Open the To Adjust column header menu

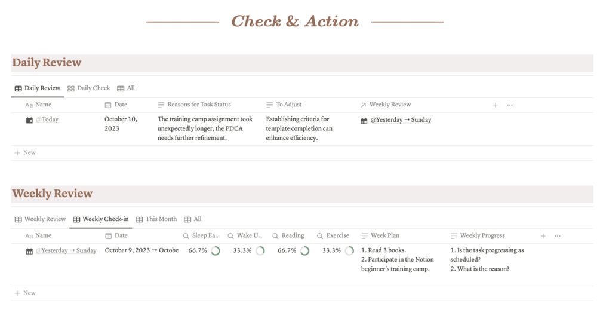coord(288,105)
